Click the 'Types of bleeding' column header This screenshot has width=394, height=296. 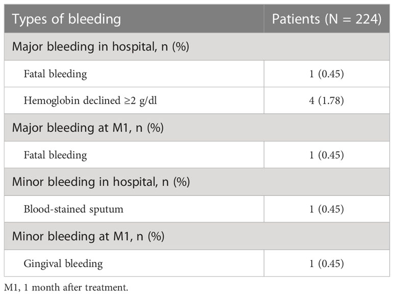click(66, 19)
